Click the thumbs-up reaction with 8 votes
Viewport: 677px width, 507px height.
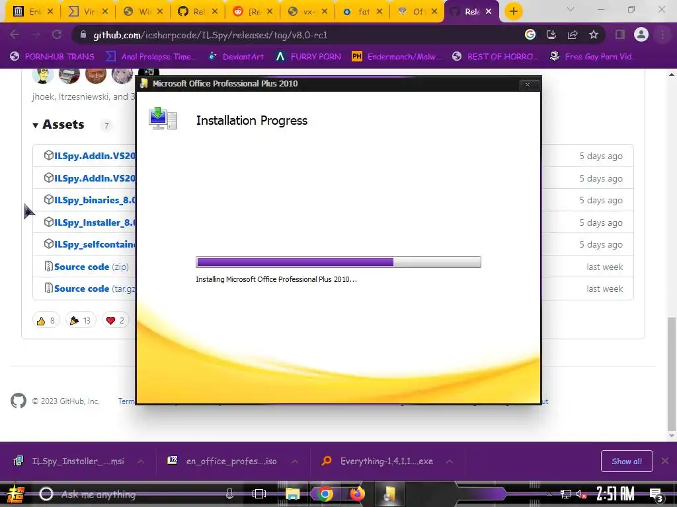46,320
